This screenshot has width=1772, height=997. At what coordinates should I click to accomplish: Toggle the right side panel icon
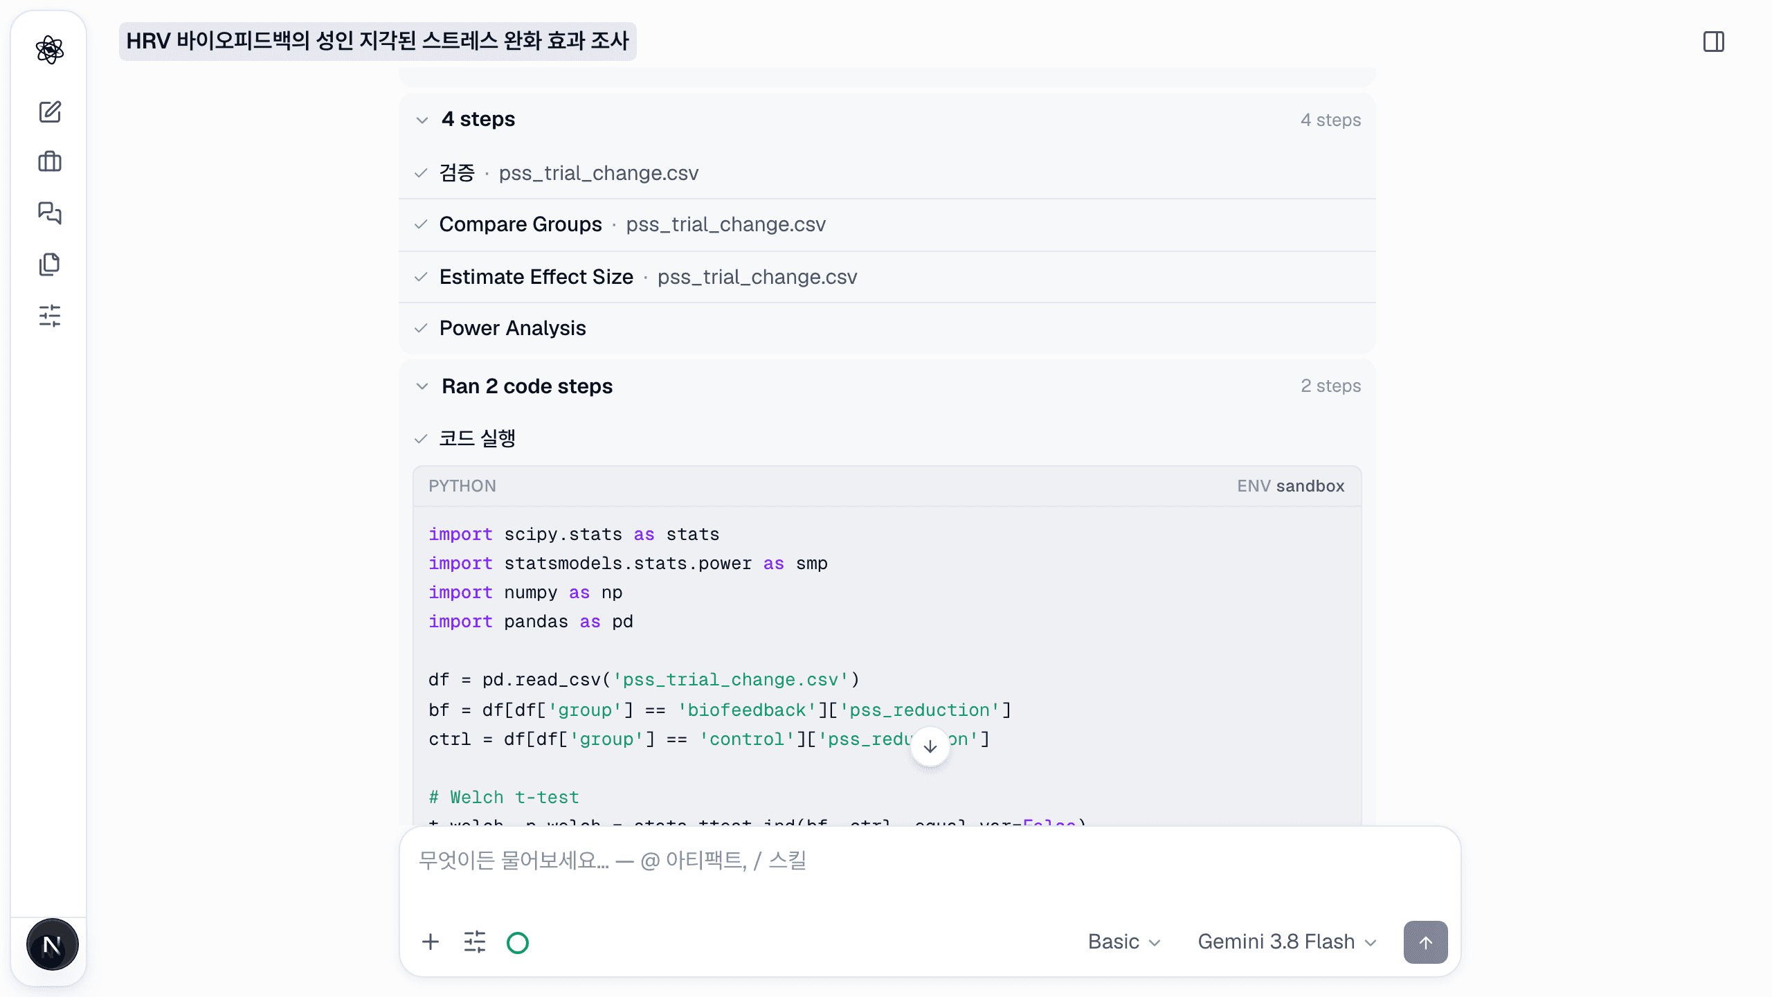coord(1714,42)
